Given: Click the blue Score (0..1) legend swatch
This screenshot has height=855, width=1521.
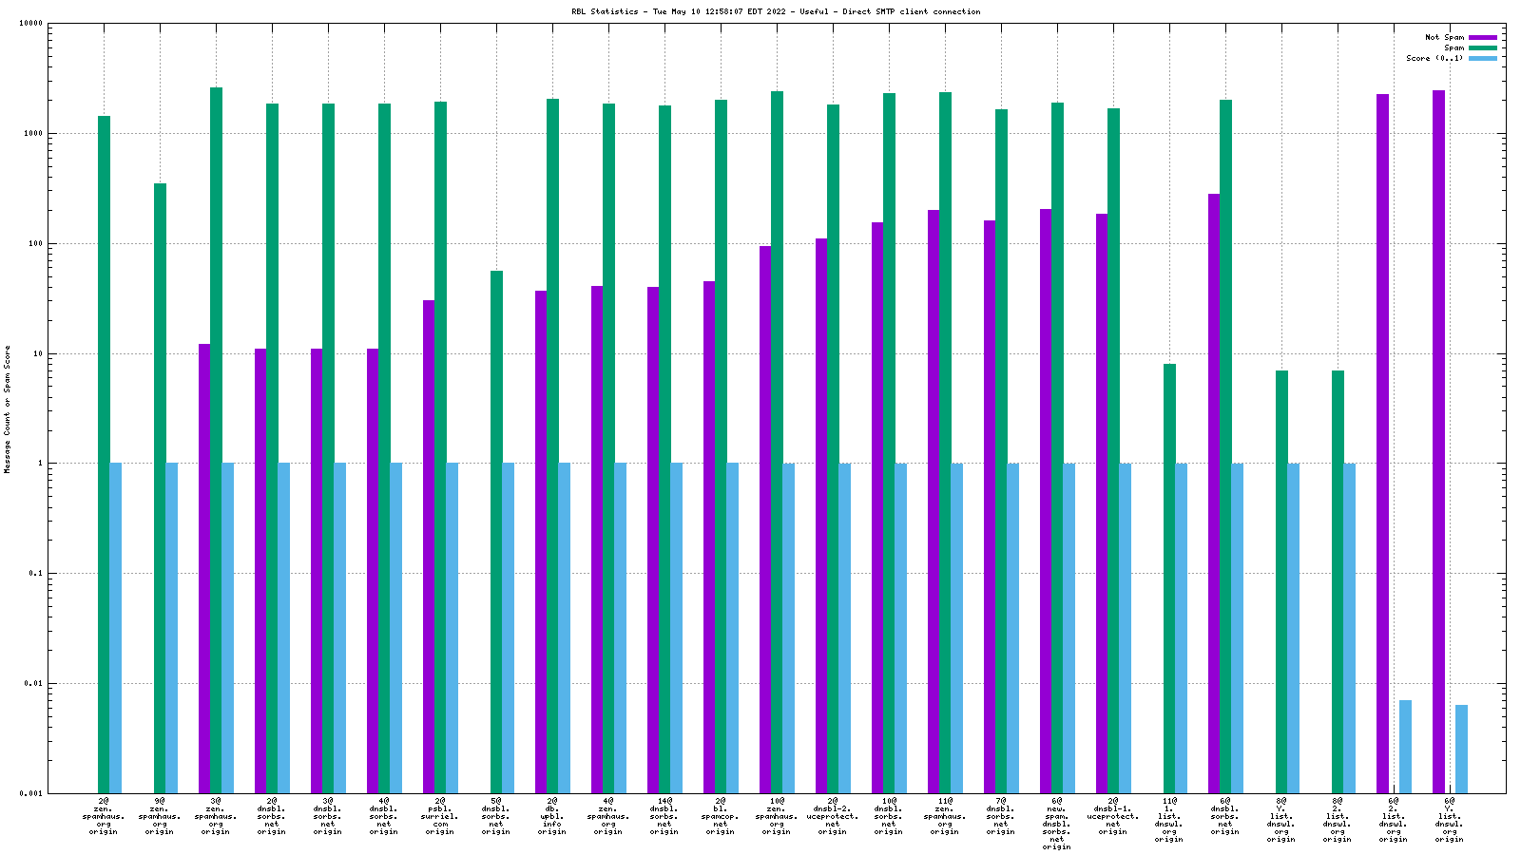Looking at the screenshot, I should point(1482,58).
